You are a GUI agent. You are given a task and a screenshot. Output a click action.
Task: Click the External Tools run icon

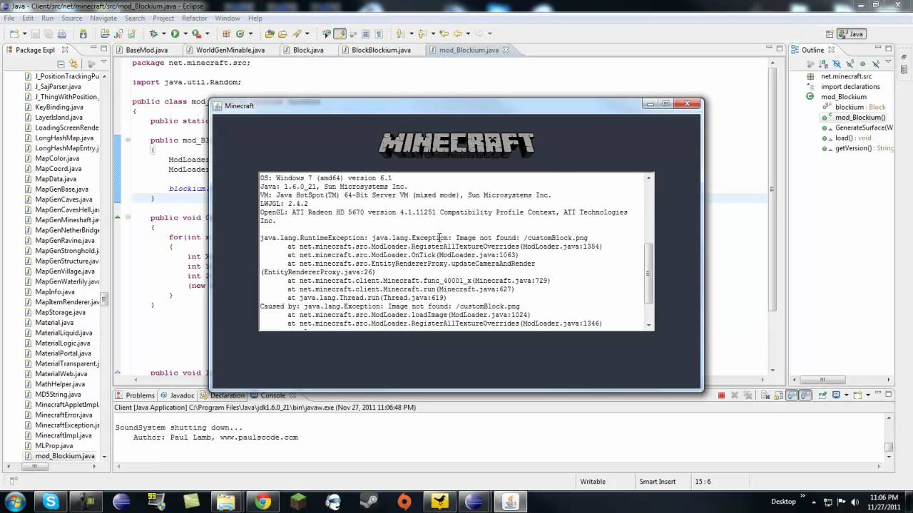[196, 33]
